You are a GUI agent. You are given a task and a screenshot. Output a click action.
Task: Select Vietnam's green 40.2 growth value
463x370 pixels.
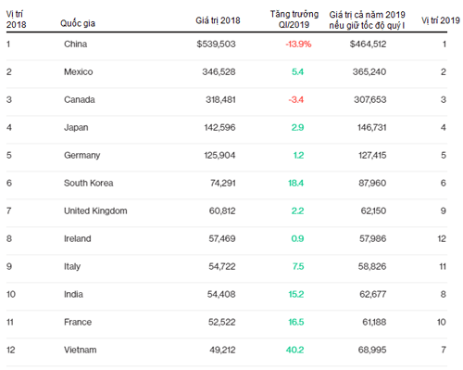[x=294, y=350]
